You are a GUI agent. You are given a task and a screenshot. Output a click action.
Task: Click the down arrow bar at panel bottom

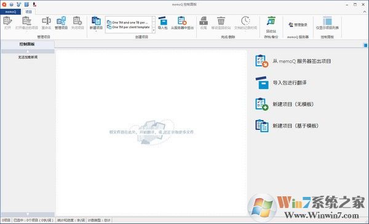[28, 214]
